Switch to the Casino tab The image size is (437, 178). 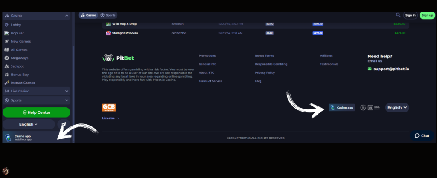pos(88,15)
